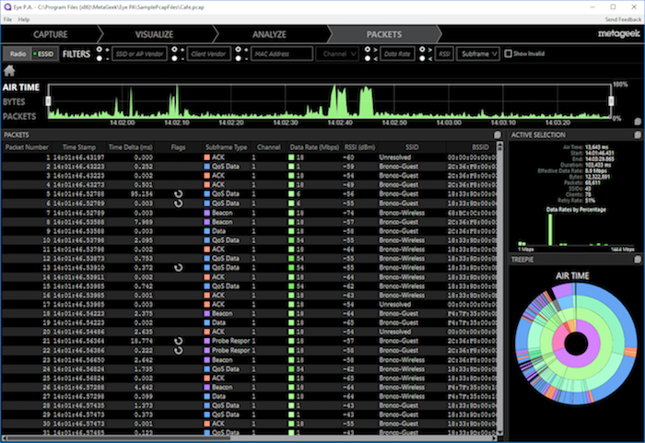
Task: Click the retry flag icon on packet 6
Action: 178,204
